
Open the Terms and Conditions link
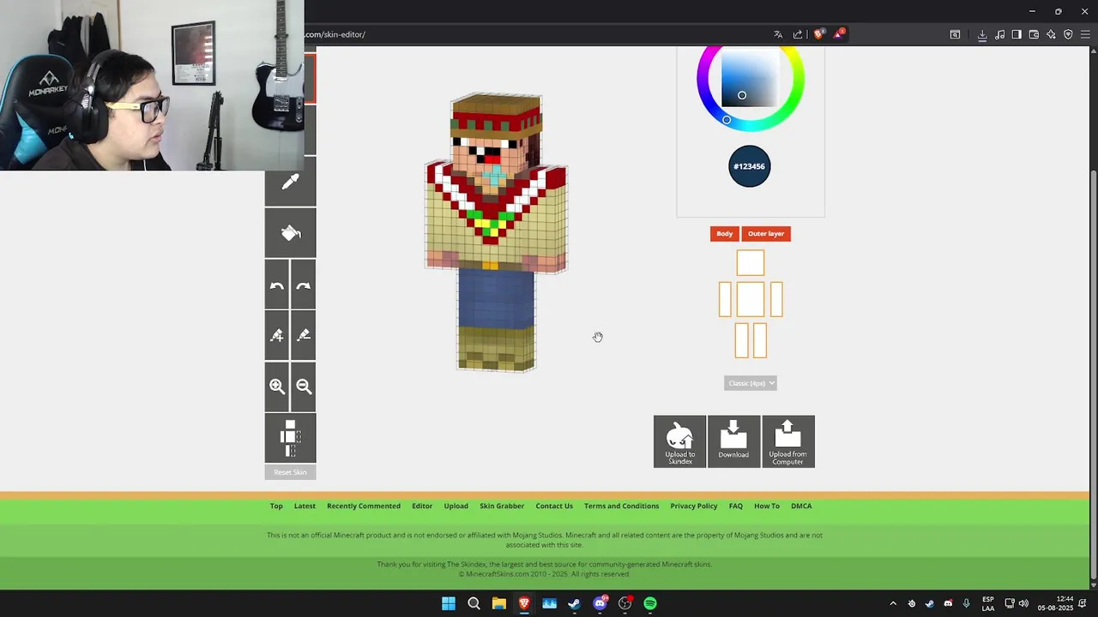(622, 506)
